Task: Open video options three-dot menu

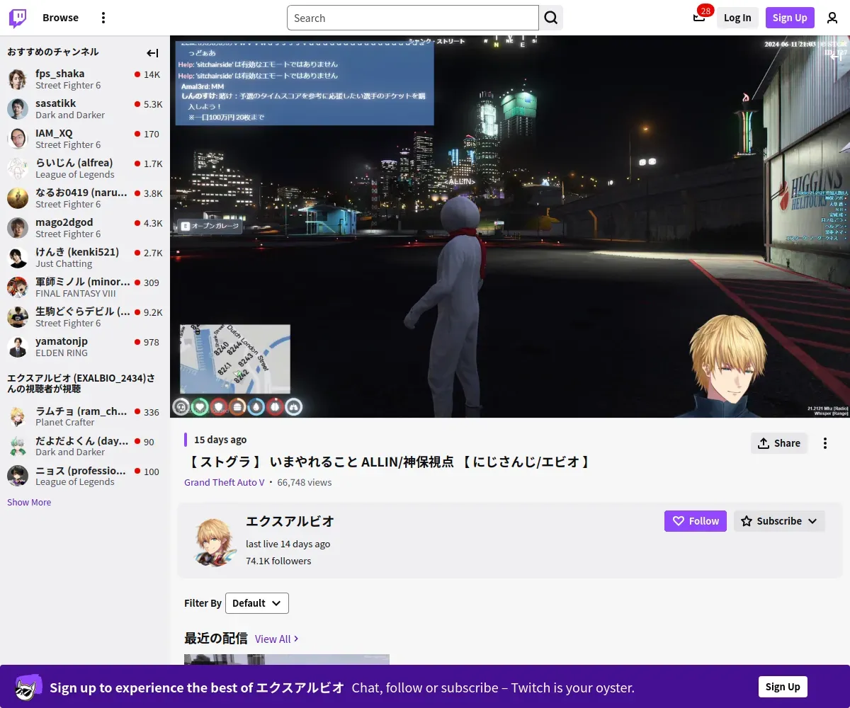Action: pyautogui.click(x=825, y=443)
